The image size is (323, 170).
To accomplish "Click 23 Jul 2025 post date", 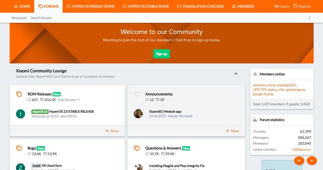I will pyautogui.click(x=158, y=116).
